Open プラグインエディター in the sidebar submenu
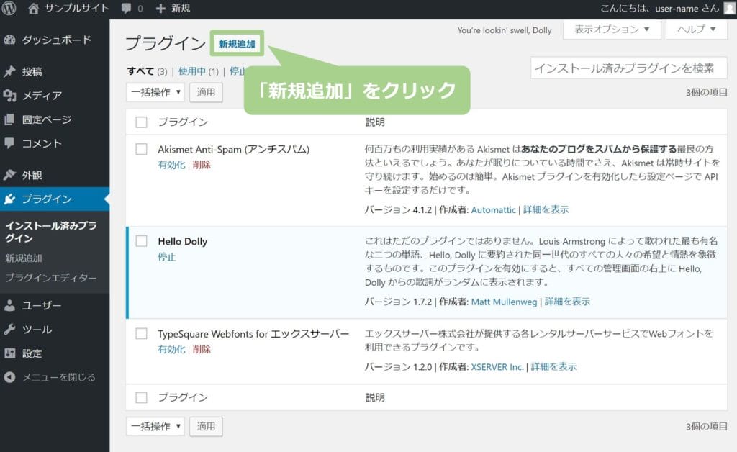 pos(50,277)
